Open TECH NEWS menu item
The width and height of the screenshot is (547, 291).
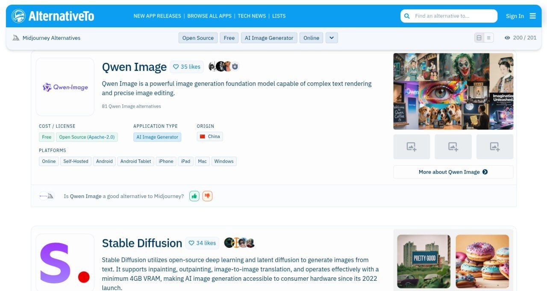[252, 16]
